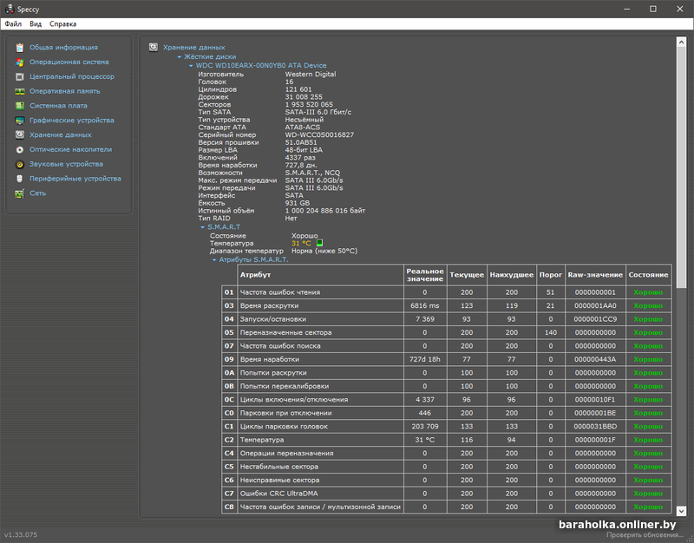Screen dimensions: 694x543
Task: Click the Speccy app icon in title bar
Action: pyautogui.click(x=10, y=9)
